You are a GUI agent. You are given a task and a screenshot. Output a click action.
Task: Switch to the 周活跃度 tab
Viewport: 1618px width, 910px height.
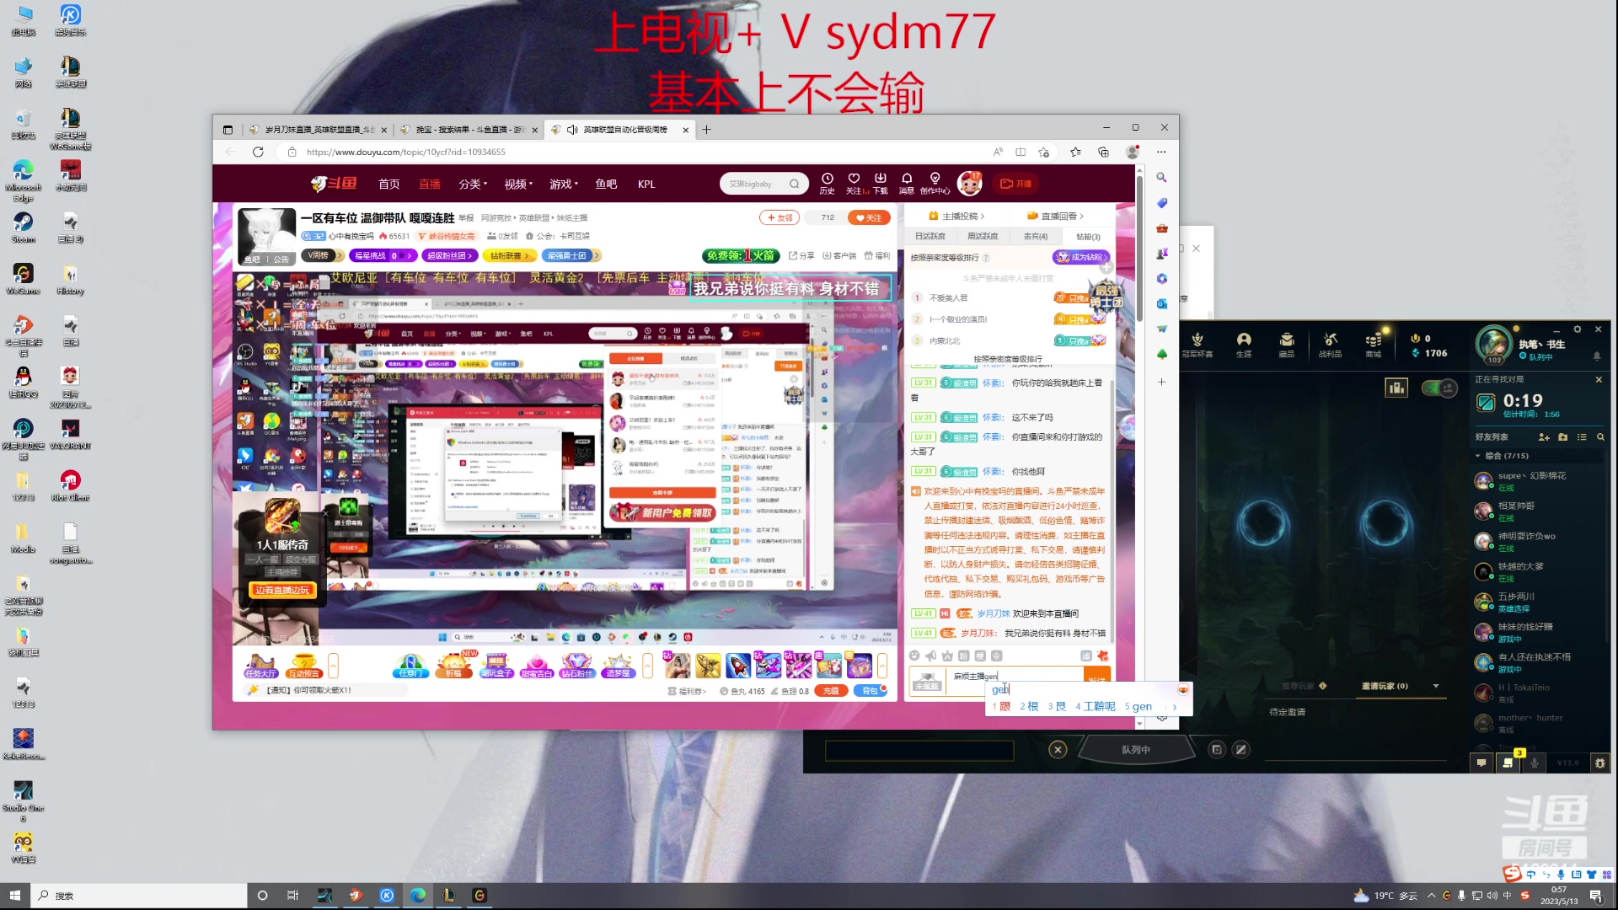(983, 237)
